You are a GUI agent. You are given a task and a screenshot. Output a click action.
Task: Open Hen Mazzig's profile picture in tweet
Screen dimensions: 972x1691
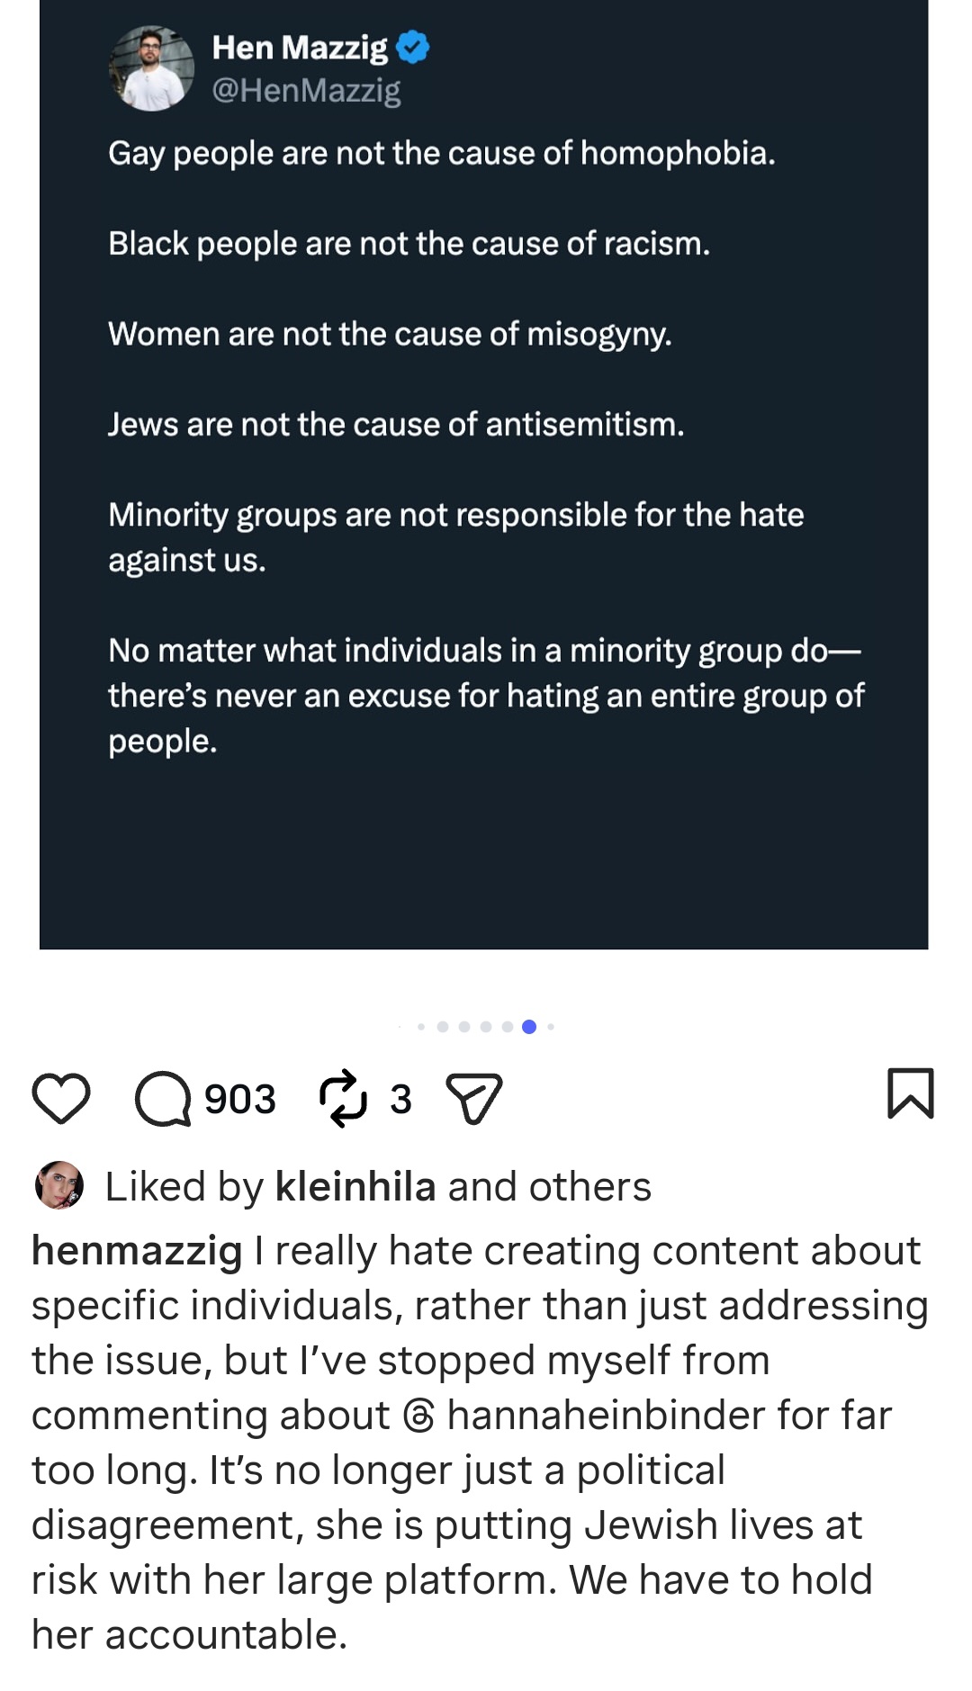coord(151,68)
